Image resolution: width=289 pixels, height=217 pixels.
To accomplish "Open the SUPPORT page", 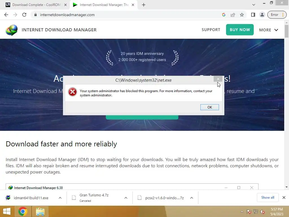I will [211, 30].
